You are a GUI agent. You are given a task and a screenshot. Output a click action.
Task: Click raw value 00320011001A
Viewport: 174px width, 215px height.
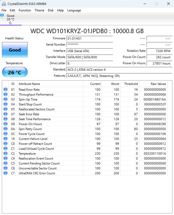[x=155, y=154]
